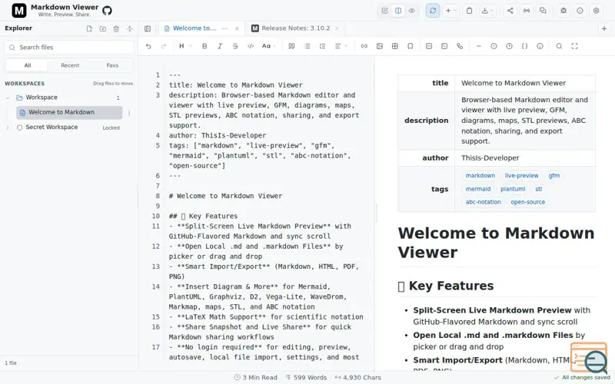Focus the Search files field
Viewport: 615px width, 384px height.
(x=69, y=48)
